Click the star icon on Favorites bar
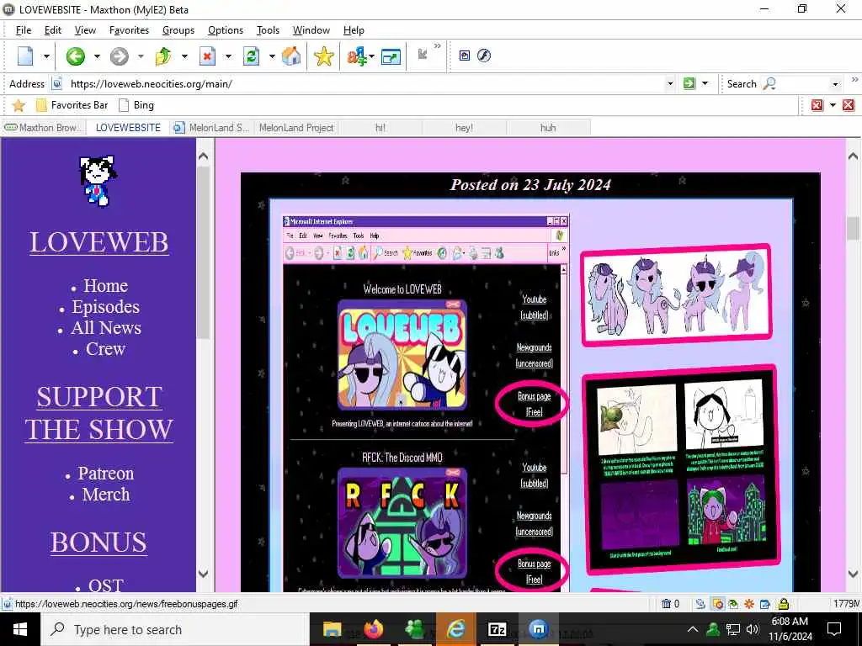 (x=19, y=105)
